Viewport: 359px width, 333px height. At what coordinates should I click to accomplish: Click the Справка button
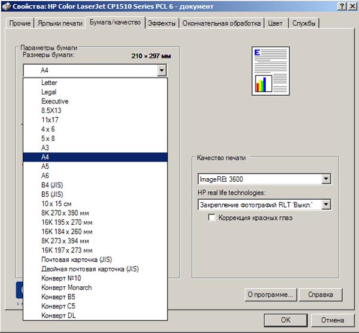[321, 295]
